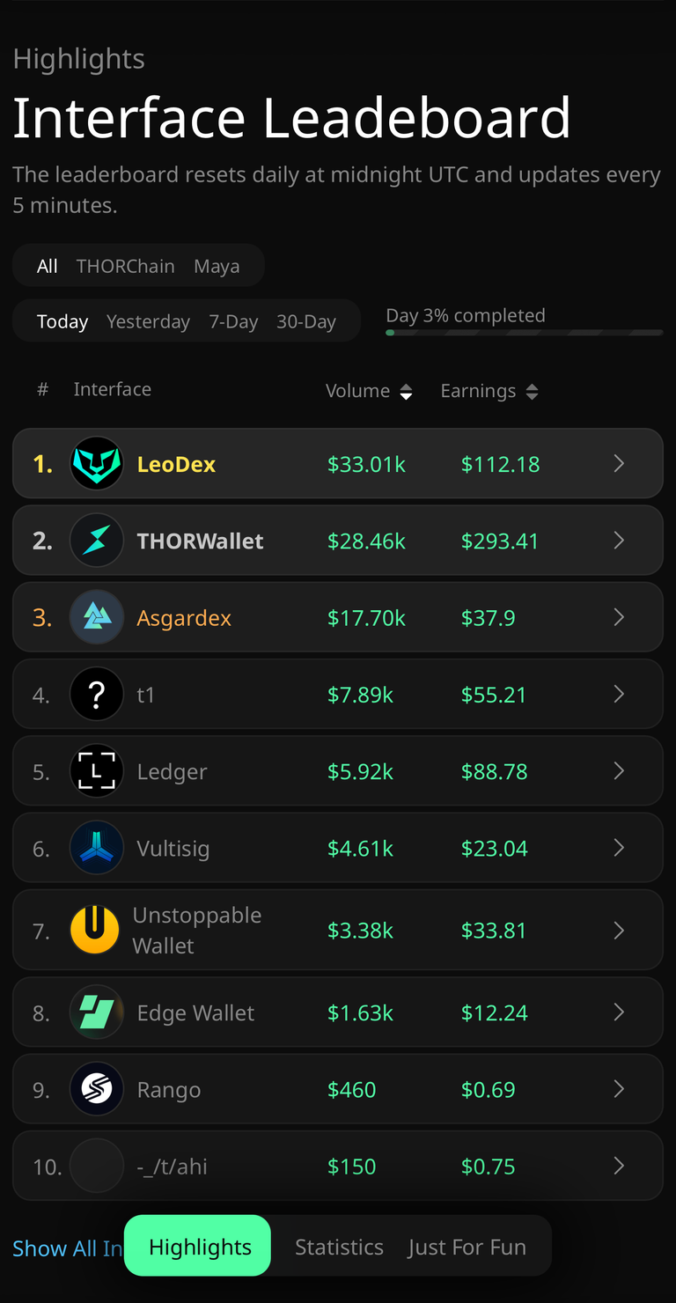Select the THORChain filter option
Screen dimensions: 676x1303
125,266
